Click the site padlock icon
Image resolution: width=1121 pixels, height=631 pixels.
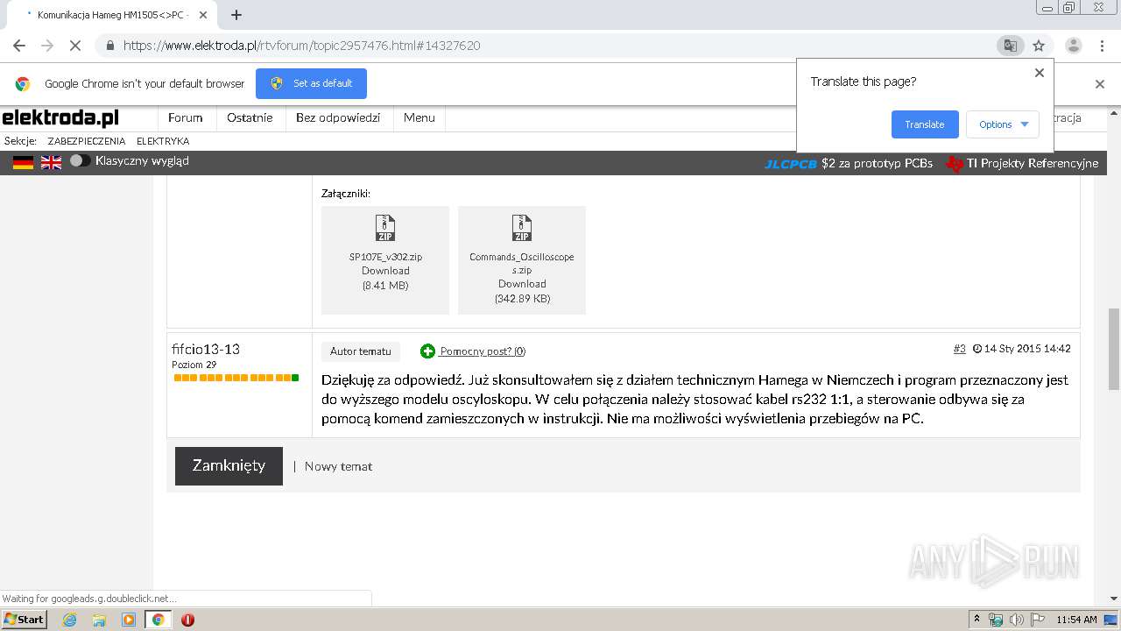[x=109, y=46]
